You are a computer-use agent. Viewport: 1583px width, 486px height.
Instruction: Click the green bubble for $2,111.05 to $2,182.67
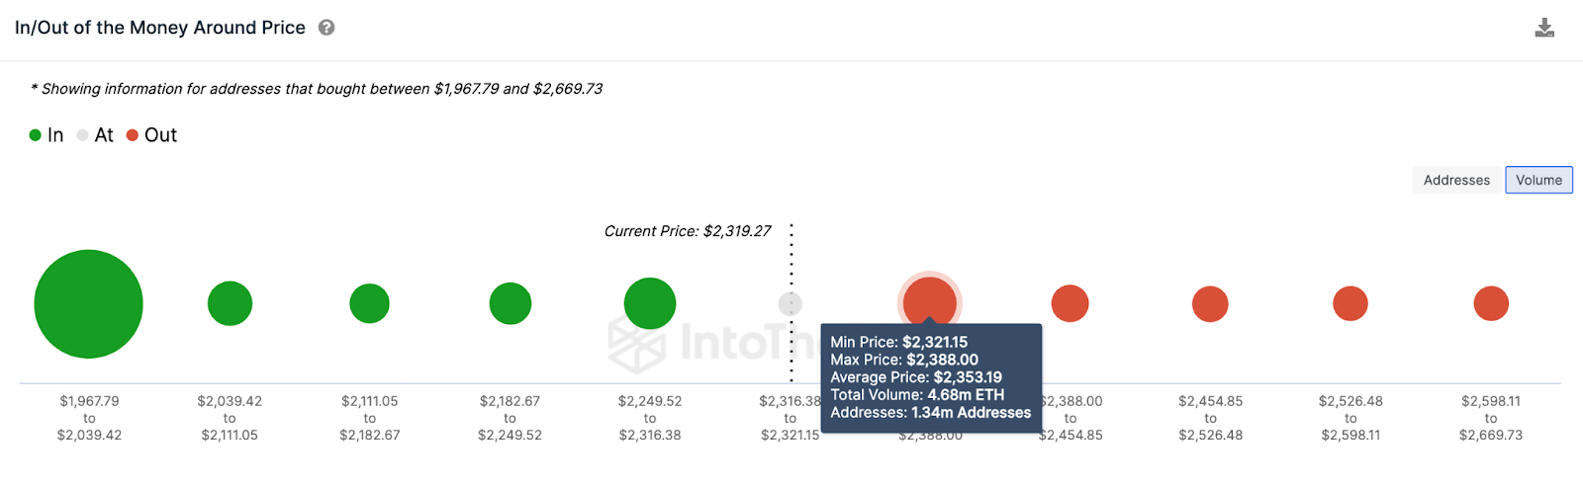pos(369,303)
